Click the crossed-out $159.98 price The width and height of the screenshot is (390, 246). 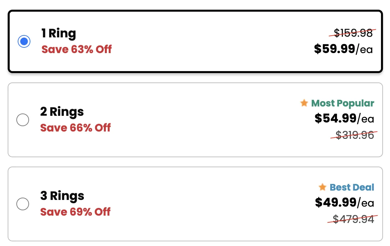click(x=353, y=33)
